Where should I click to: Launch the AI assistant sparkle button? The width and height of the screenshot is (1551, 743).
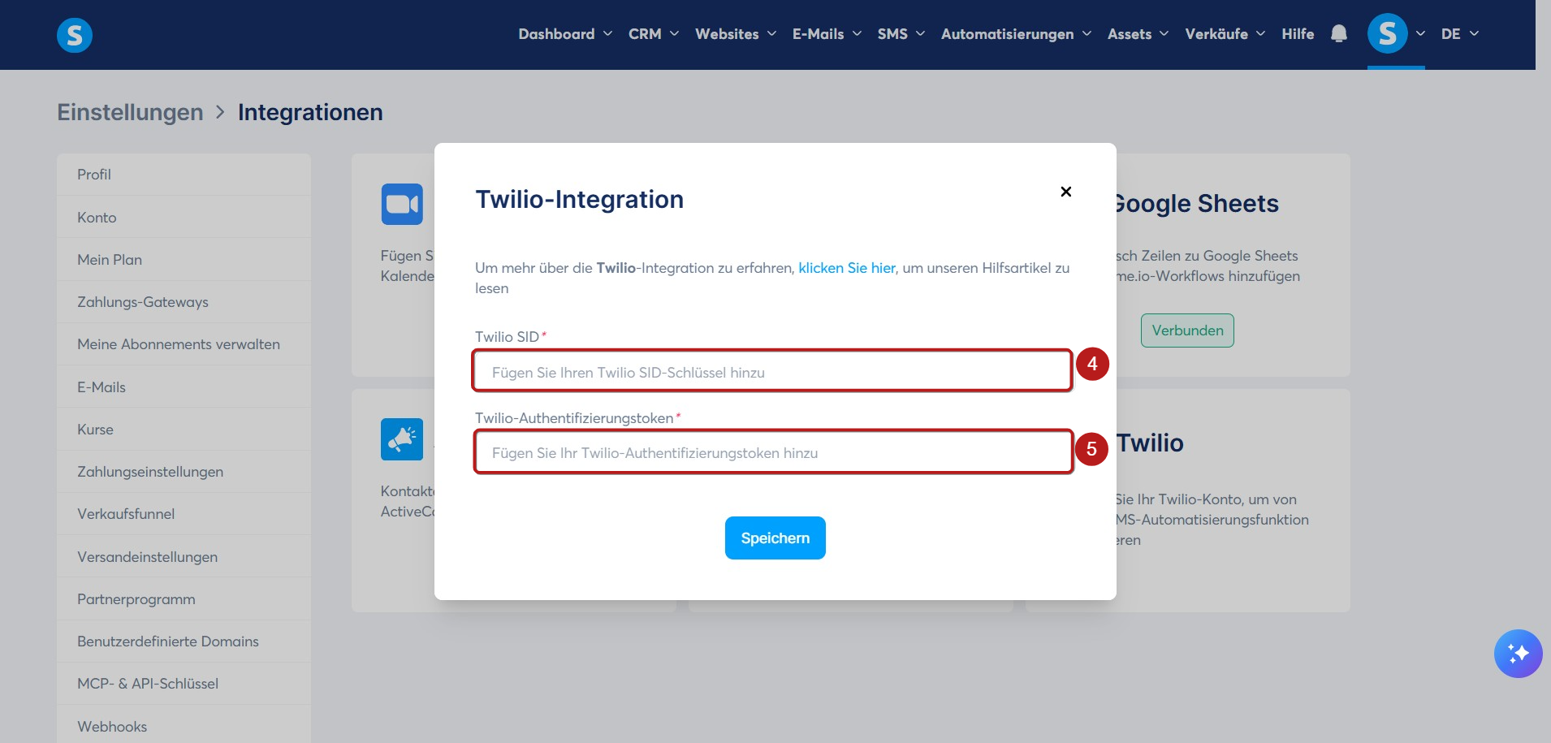(x=1518, y=654)
